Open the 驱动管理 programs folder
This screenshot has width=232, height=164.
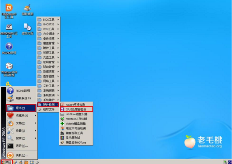[48, 67]
